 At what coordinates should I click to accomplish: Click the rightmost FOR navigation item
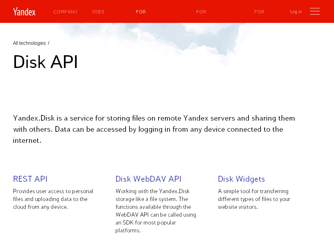(x=259, y=12)
